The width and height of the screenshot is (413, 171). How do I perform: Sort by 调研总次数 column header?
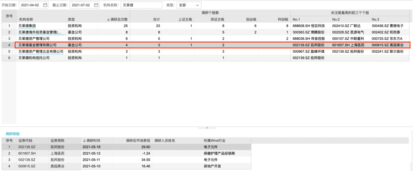click(117, 19)
